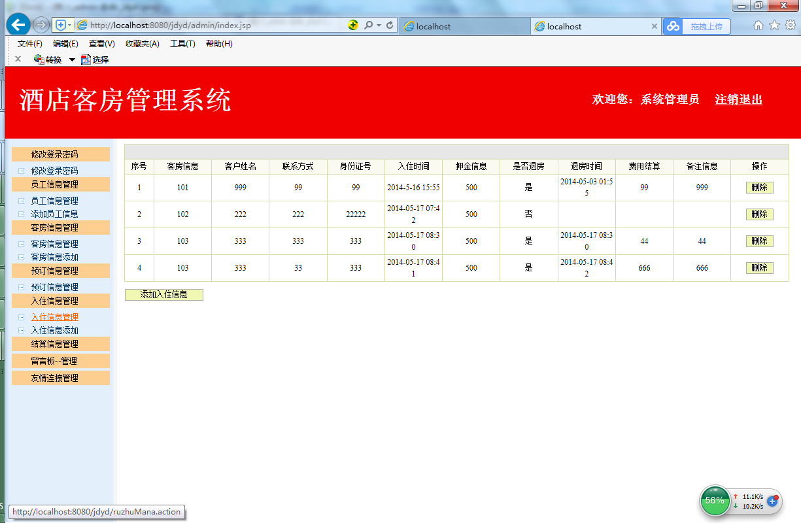801x523 pixels.
Task: Delete the row 2 room 102 record
Action: pos(759,214)
